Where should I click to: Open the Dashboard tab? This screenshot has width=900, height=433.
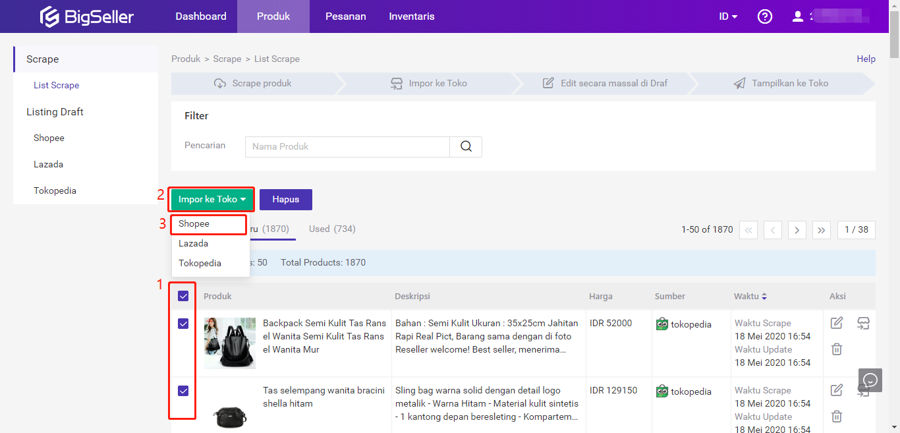tap(201, 16)
